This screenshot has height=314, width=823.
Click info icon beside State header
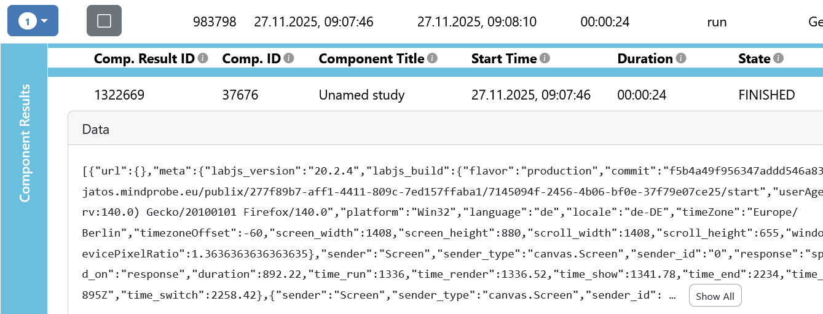(x=779, y=58)
